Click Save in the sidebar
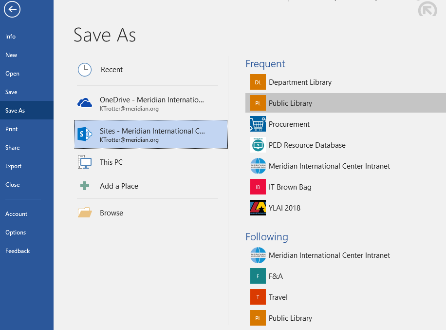The width and height of the screenshot is (446, 330). (11, 92)
